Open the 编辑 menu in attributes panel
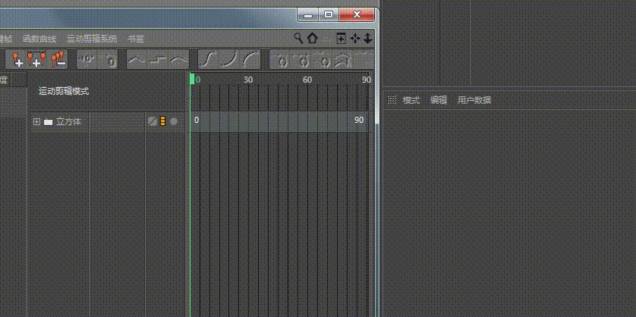The height and width of the screenshot is (317, 636). [x=439, y=100]
